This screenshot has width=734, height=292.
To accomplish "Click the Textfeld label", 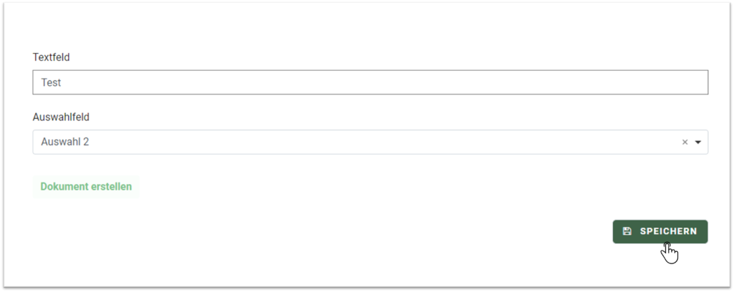I will pyautogui.click(x=51, y=57).
